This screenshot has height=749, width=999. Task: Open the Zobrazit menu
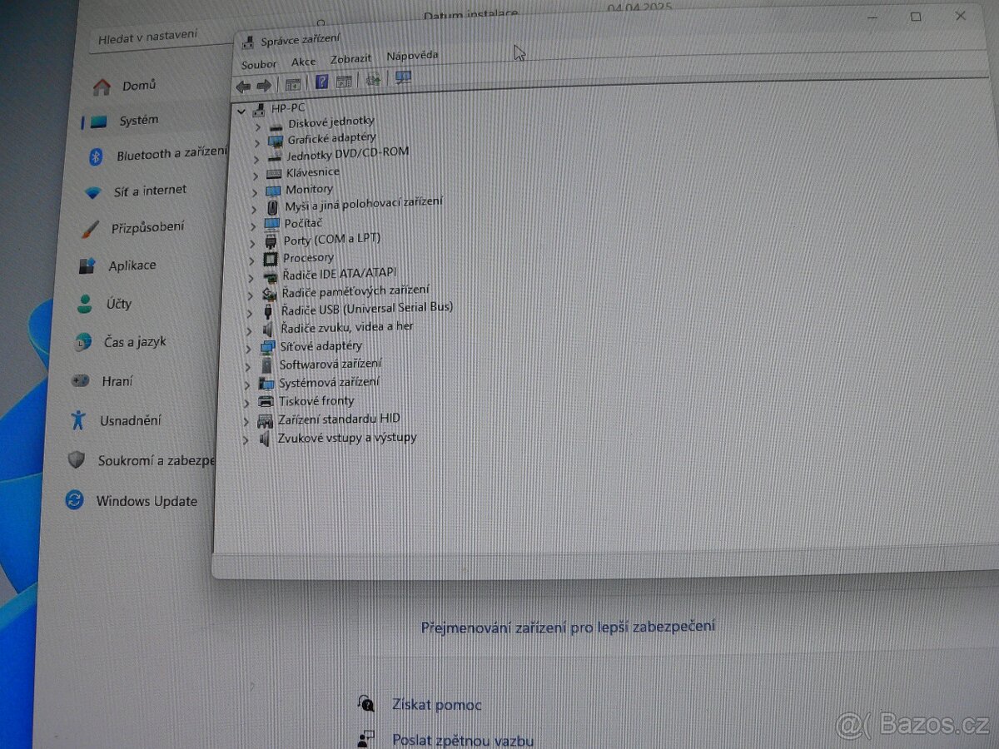coord(350,58)
